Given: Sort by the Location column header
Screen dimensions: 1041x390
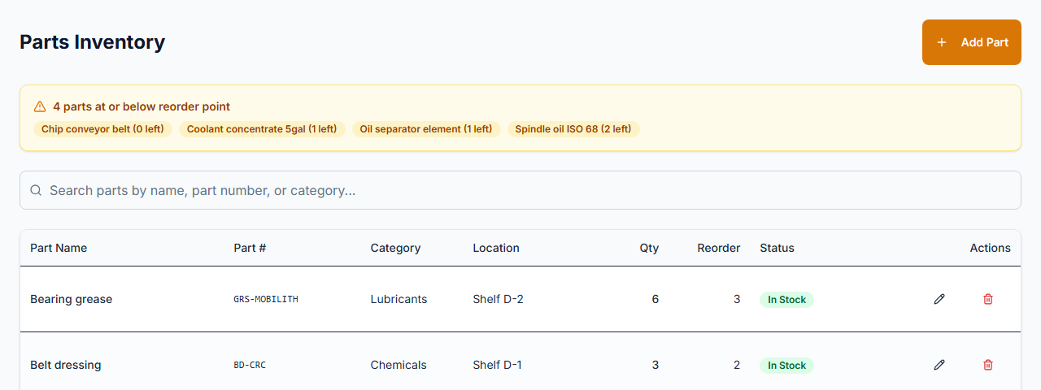Looking at the screenshot, I should tap(496, 248).
